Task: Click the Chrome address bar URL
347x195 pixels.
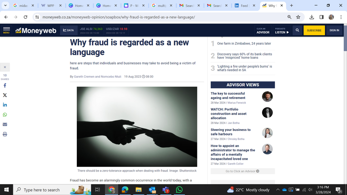Action: 119,17
